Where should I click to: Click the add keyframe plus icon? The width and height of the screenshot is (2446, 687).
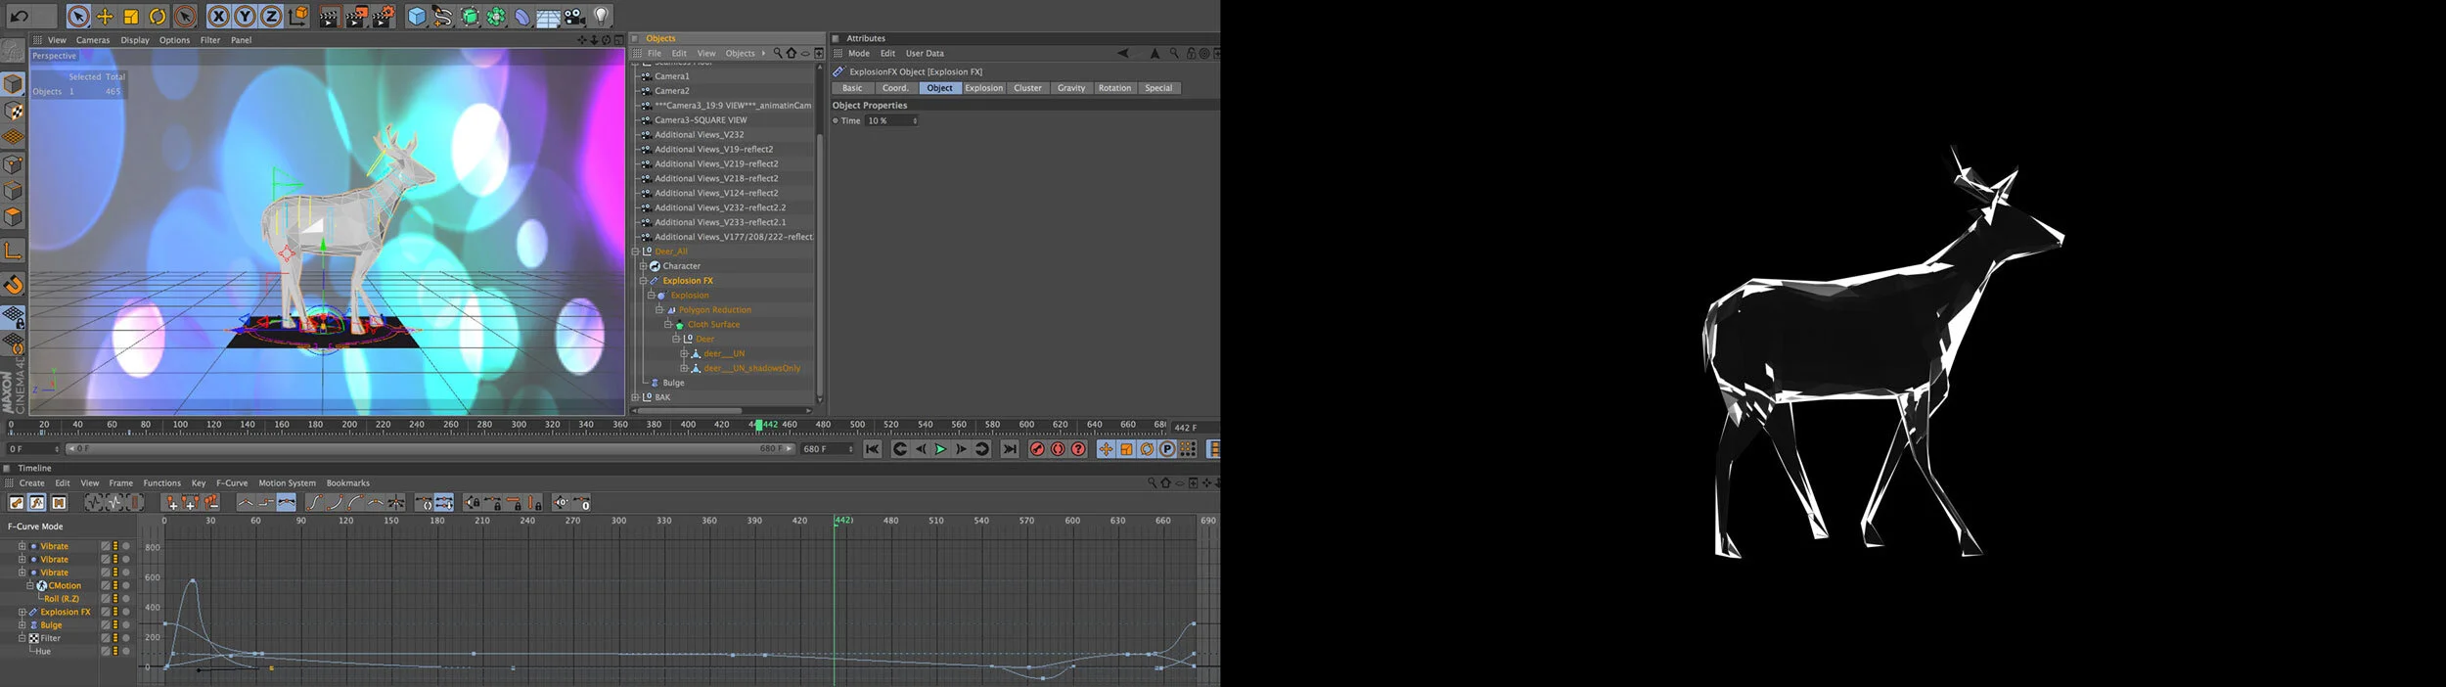[x=170, y=503]
